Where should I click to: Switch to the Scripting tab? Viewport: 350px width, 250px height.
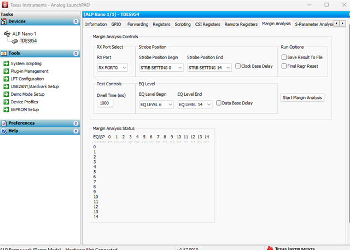[183, 24]
